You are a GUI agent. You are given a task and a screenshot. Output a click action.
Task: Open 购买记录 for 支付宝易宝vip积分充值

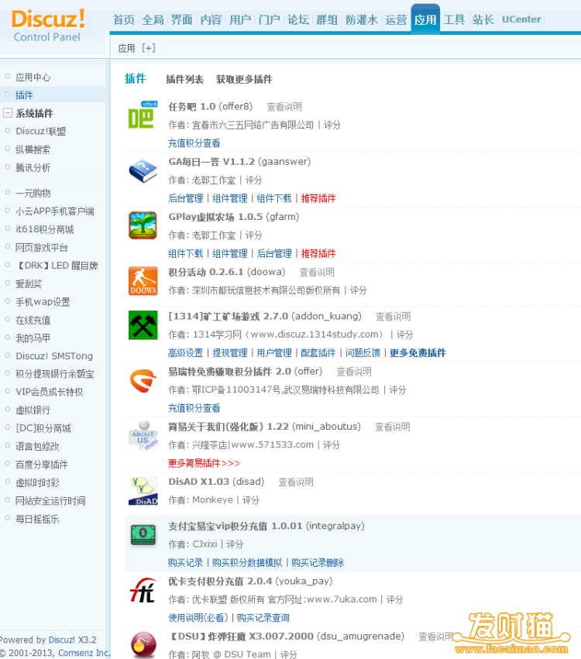point(185,562)
